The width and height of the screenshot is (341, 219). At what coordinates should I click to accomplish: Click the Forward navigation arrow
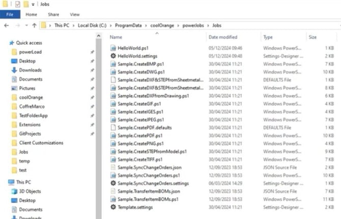18,25
